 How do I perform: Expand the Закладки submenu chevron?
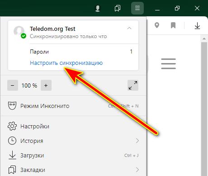tap(137, 170)
